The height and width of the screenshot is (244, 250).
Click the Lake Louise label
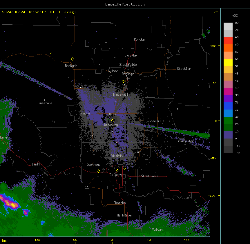(x=5, y=140)
